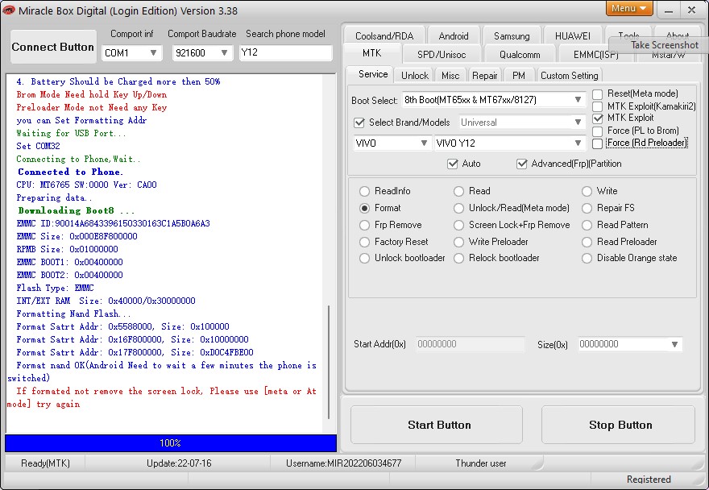The width and height of the screenshot is (709, 490).
Task: Toggle the Advanced(Frp) Partition checkbox
Action: click(x=522, y=164)
